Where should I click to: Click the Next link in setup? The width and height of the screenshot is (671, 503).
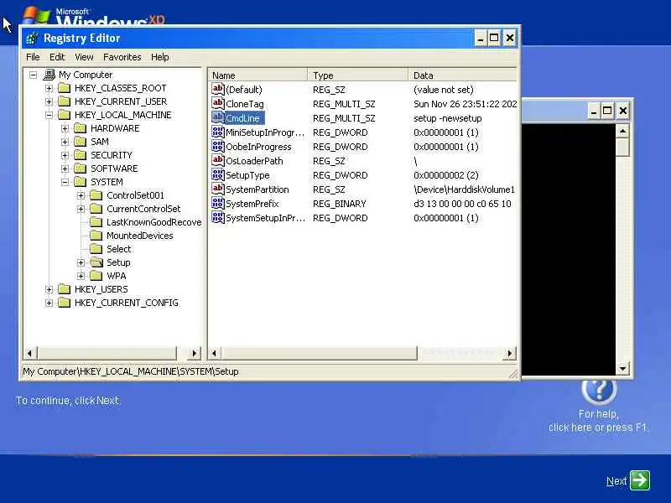pos(616,481)
